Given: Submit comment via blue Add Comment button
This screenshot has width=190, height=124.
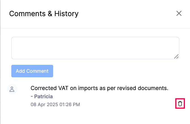Looking at the screenshot, I should 32,71.
